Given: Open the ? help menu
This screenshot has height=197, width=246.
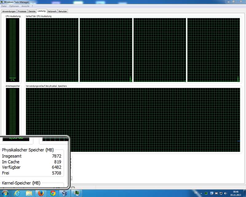Looking at the screenshot, I should coord(32,6).
